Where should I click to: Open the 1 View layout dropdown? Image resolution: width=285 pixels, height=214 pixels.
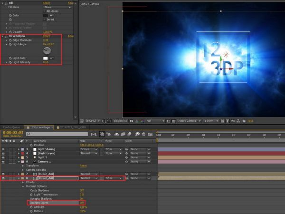[211, 121]
